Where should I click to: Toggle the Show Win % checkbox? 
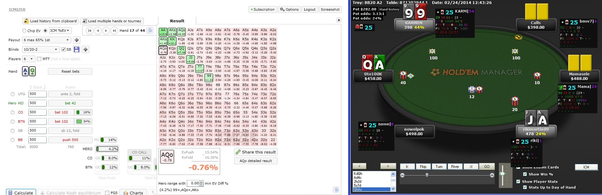525,174
